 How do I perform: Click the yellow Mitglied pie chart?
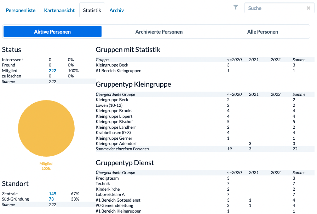(x=46, y=128)
